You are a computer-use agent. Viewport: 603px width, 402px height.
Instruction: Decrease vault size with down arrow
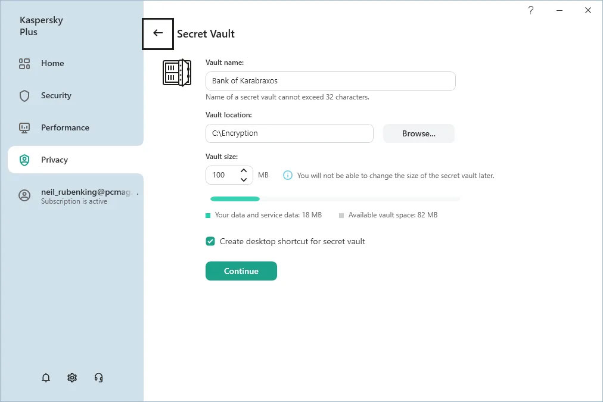[244, 179]
